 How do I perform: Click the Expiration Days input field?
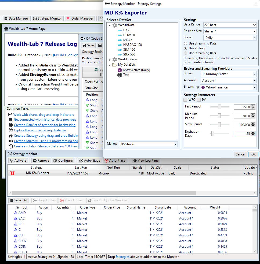tap(242, 133)
